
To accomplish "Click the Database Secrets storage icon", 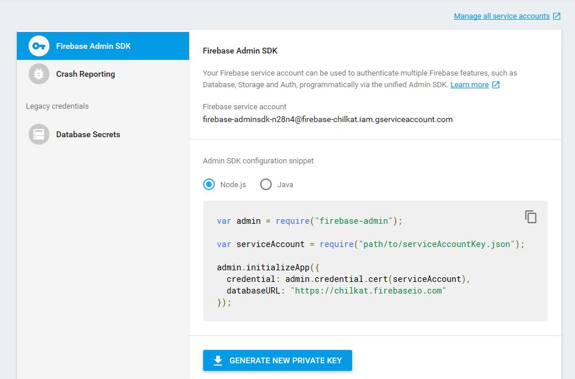I will [39, 134].
